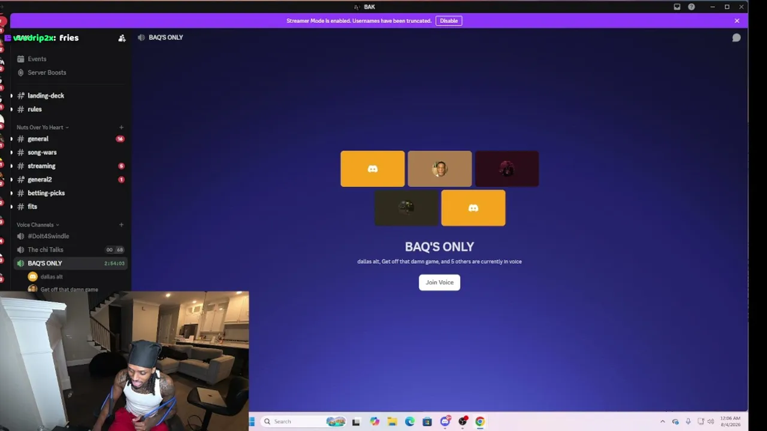Image resolution: width=767 pixels, height=431 pixels.
Task: Dismiss the Streamer Mode banner
Action: (x=737, y=21)
